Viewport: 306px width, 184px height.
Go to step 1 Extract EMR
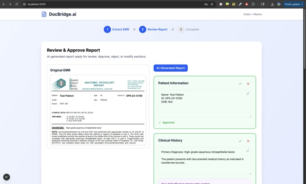pyautogui.click(x=117, y=30)
